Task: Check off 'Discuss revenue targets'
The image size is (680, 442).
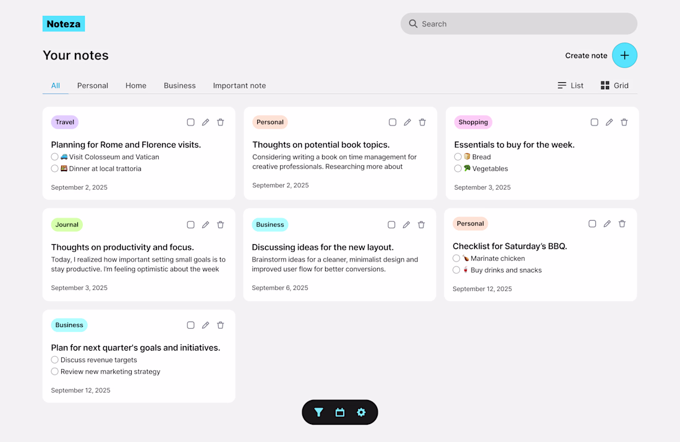Action: click(x=54, y=360)
